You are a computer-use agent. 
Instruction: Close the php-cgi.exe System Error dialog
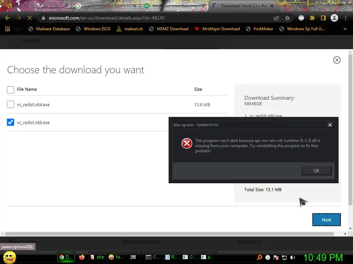click(x=330, y=125)
